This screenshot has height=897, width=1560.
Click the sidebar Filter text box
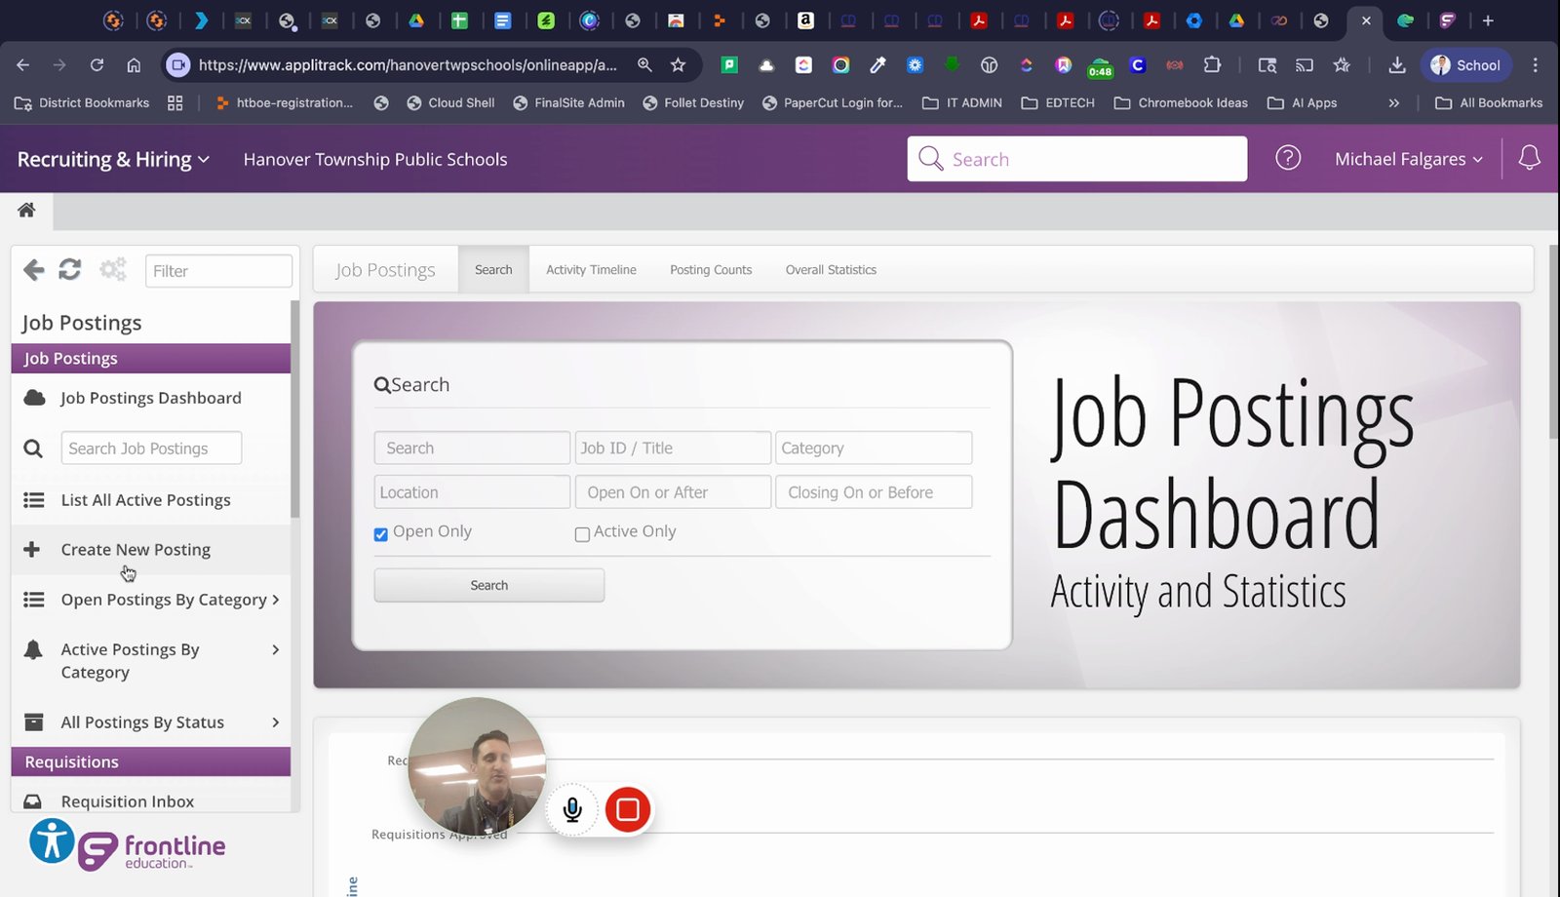(x=218, y=271)
